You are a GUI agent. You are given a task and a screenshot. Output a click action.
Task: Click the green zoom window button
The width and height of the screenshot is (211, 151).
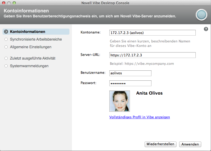click(14, 3)
